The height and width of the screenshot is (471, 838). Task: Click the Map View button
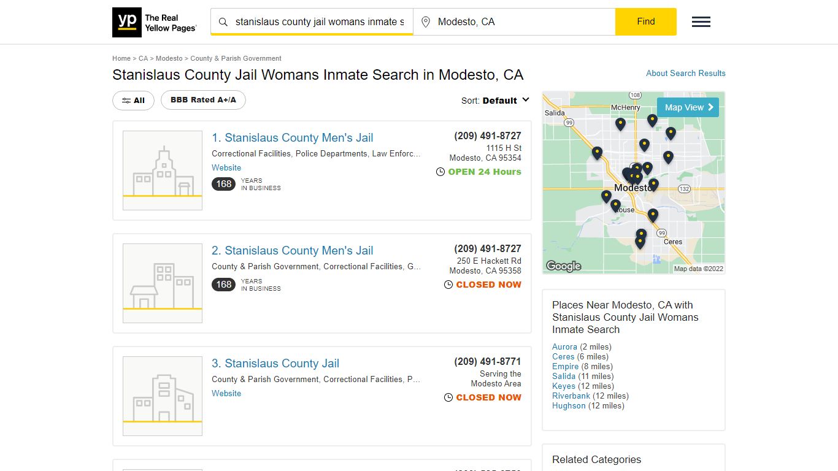(x=688, y=107)
